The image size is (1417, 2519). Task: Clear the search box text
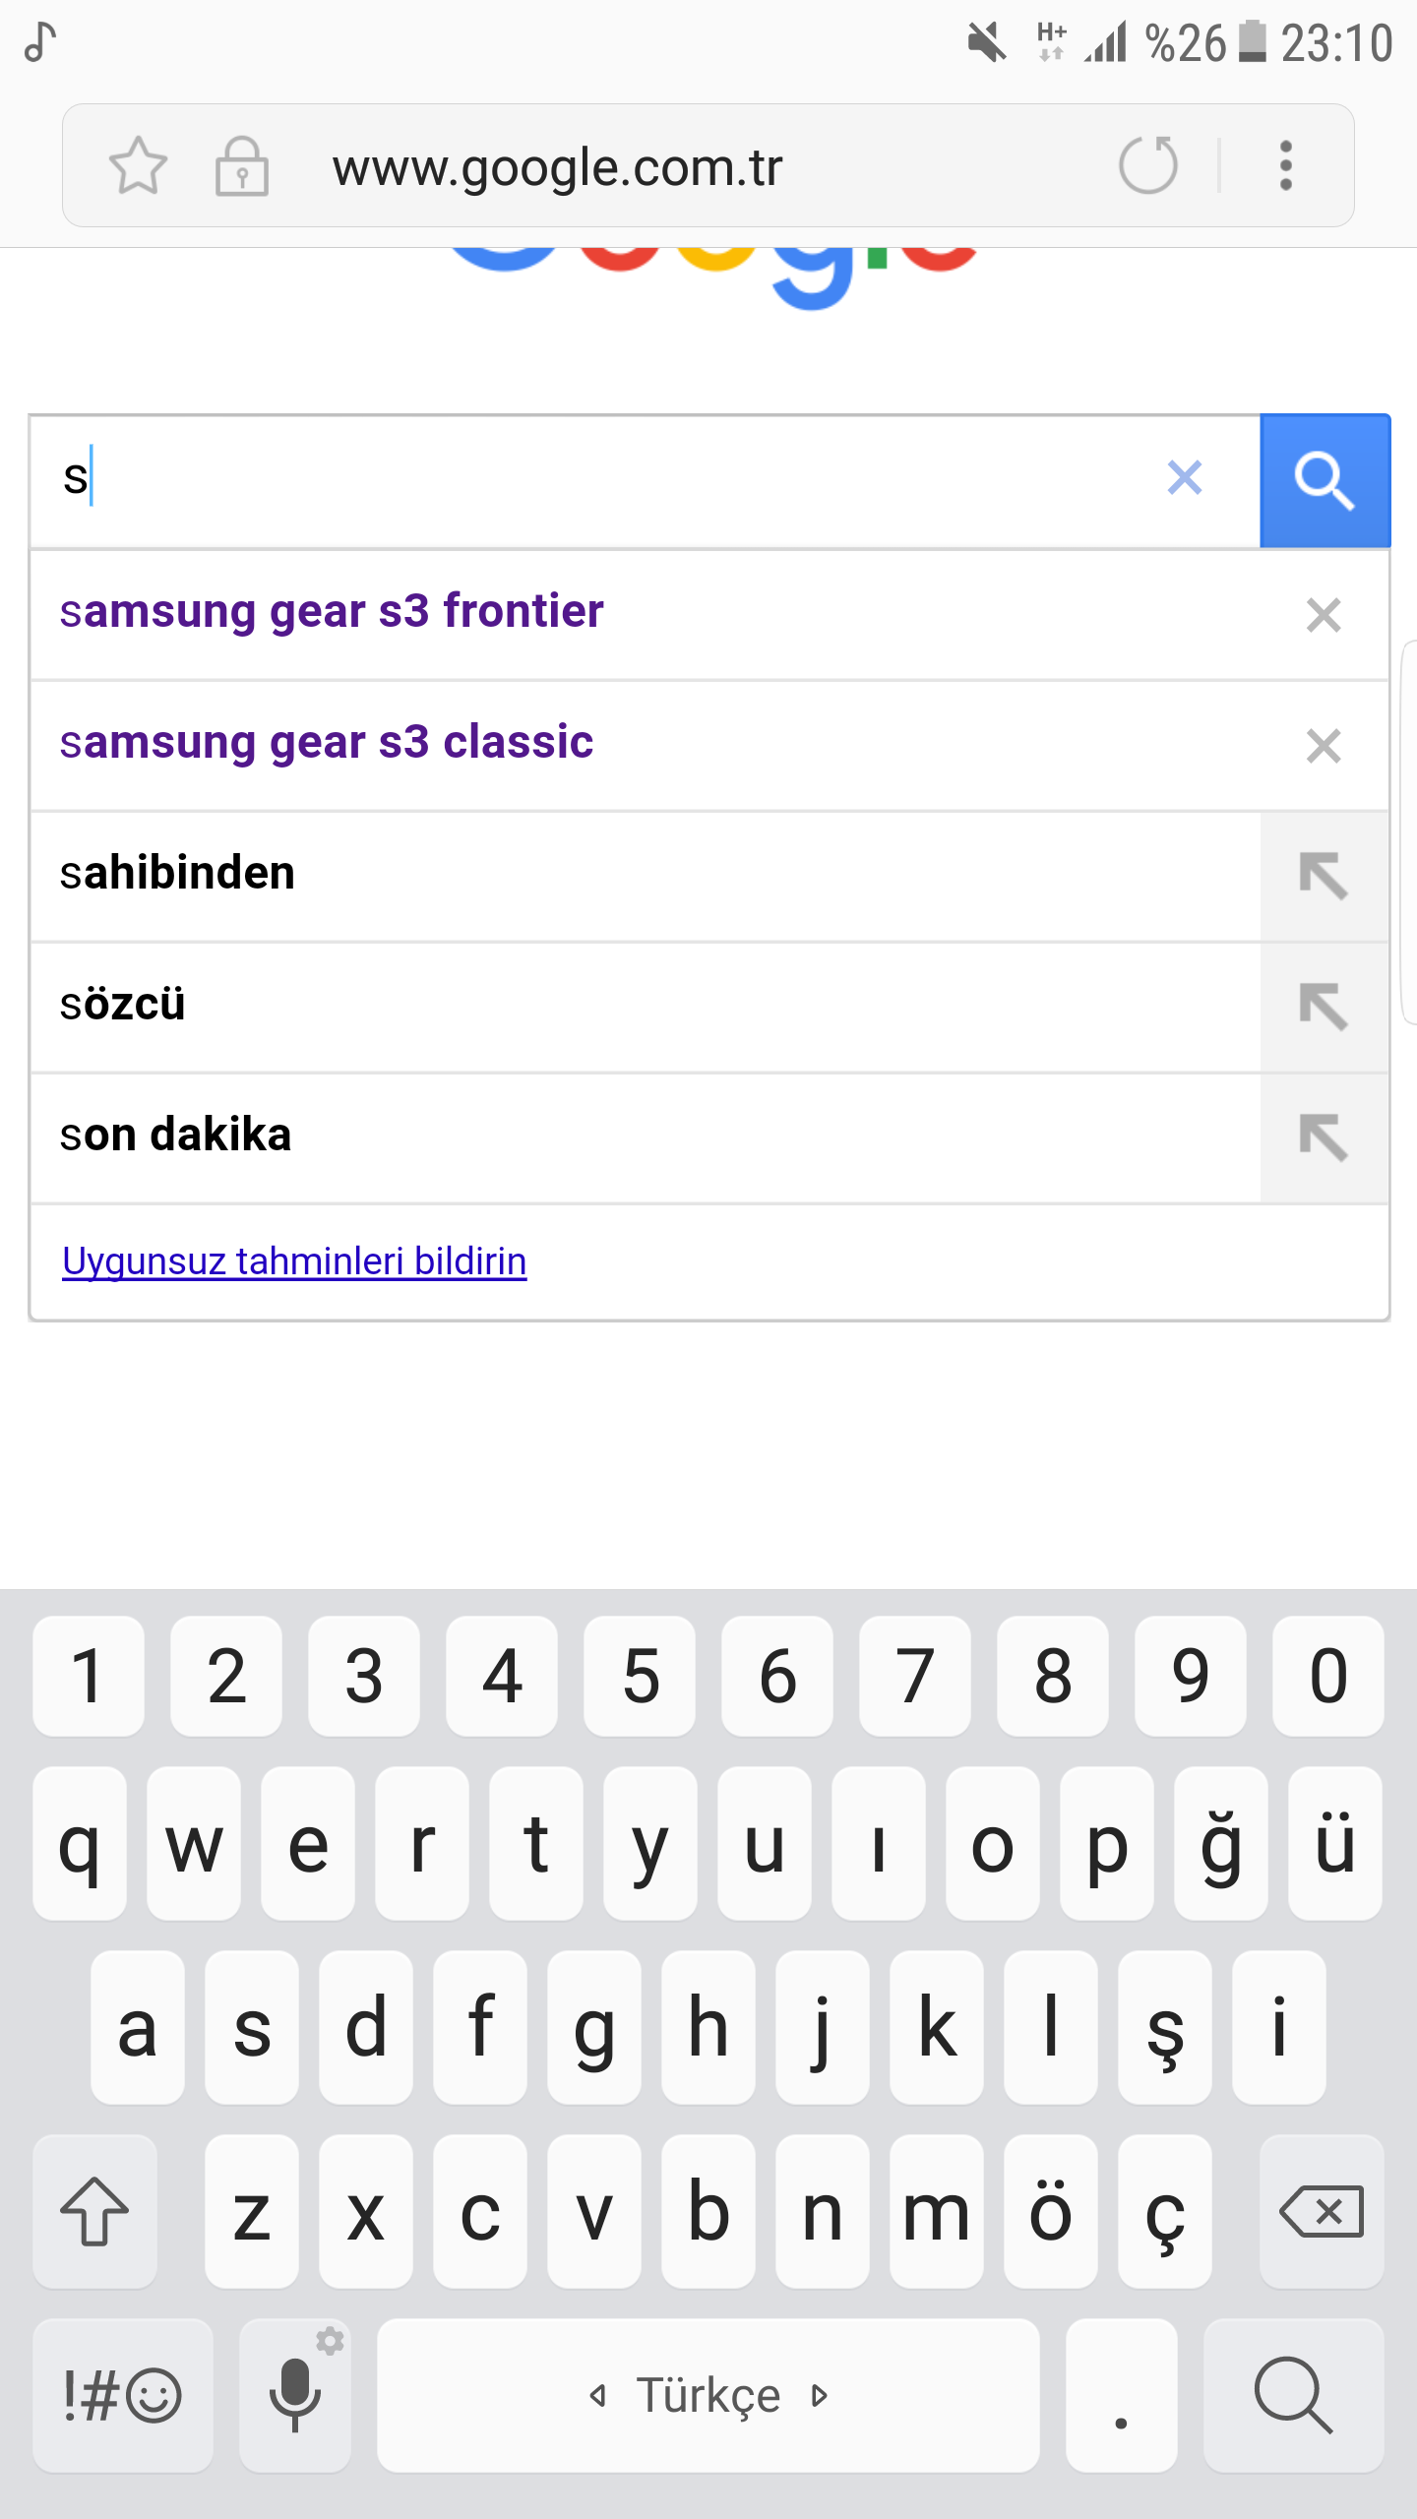coord(1185,478)
